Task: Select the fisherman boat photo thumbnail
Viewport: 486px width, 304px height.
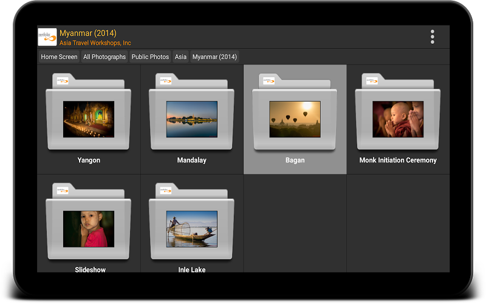Action: click(191, 229)
